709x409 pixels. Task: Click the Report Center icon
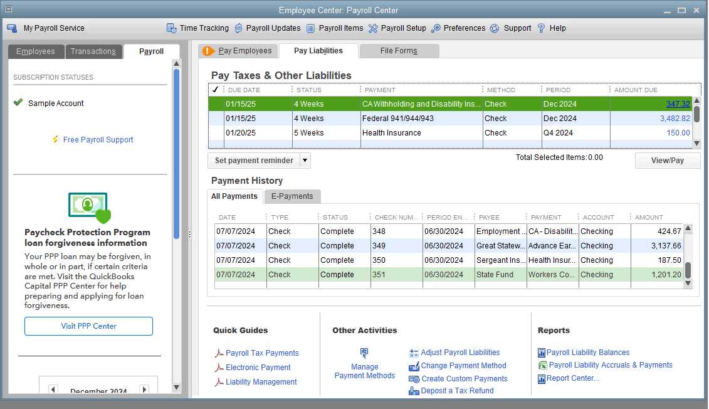click(x=542, y=379)
